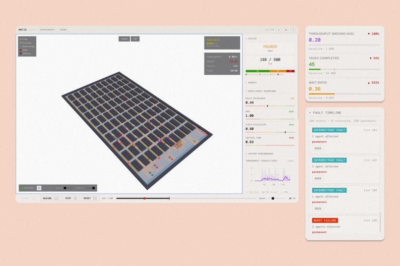Click Wait Ratio value 0.36

pyautogui.click(x=315, y=89)
